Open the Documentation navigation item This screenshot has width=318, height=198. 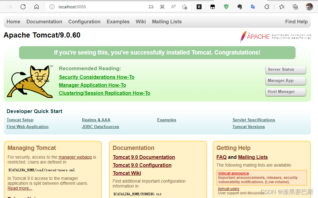click(x=44, y=22)
